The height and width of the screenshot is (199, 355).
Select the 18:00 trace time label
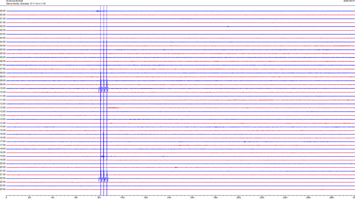[x=3, y=149]
